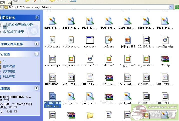Open the logojb.wad file

tap(127, 59)
